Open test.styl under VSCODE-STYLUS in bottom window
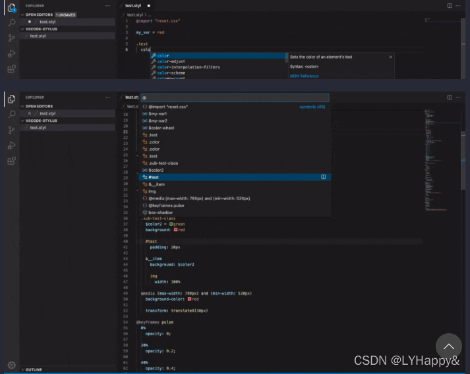 click(x=67, y=128)
